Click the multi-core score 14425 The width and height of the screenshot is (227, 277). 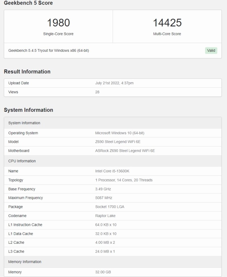point(167,23)
